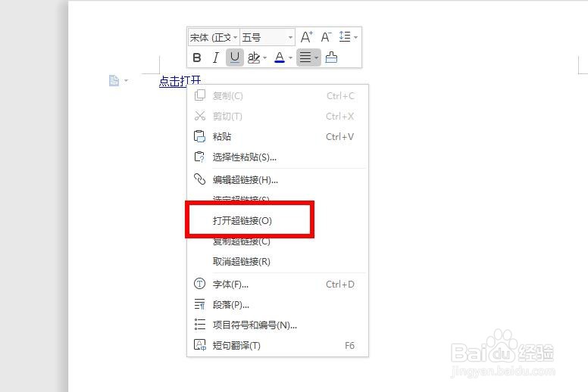Open 项目符号和编号(N)... entry
The width and height of the screenshot is (588, 392).
277,325
